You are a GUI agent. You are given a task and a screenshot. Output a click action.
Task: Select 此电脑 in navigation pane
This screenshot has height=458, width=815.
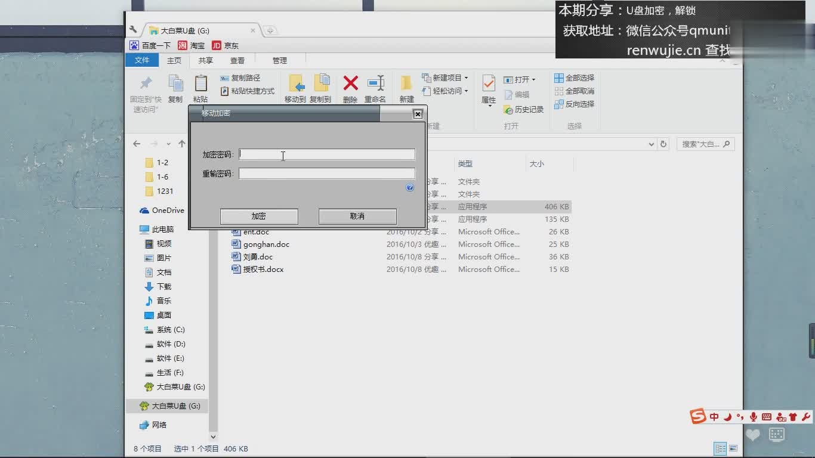tap(157, 230)
